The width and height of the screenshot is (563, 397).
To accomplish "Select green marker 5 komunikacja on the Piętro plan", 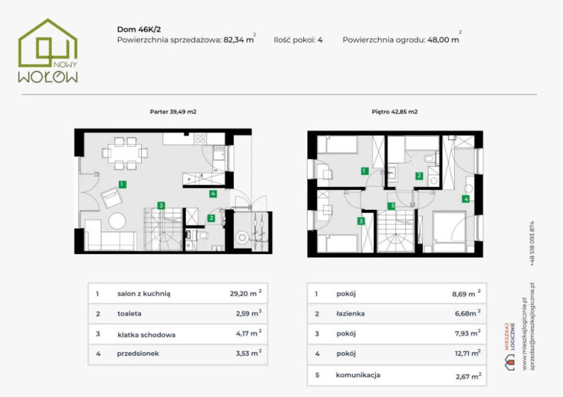I will coord(392,206).
